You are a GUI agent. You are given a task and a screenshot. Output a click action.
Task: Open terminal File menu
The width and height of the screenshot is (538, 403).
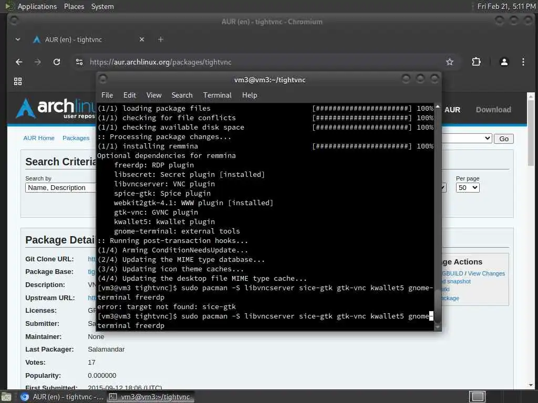coord(107,96)
